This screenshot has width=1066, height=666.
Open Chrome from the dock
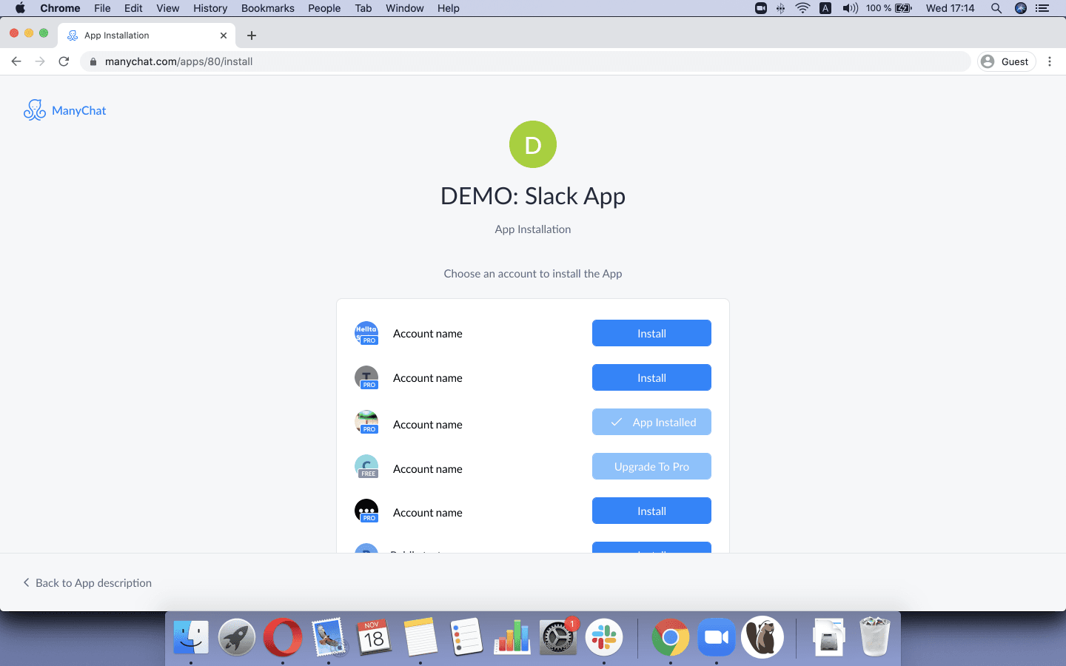coord(671,637)
